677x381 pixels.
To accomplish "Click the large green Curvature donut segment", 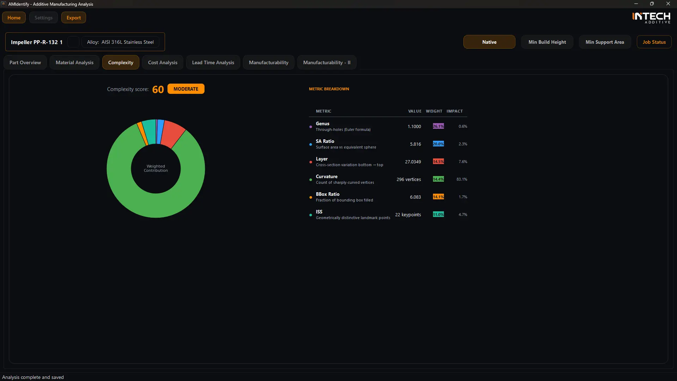I will (x=156, y=206).
